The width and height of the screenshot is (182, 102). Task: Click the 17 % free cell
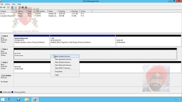coord(82,16)
